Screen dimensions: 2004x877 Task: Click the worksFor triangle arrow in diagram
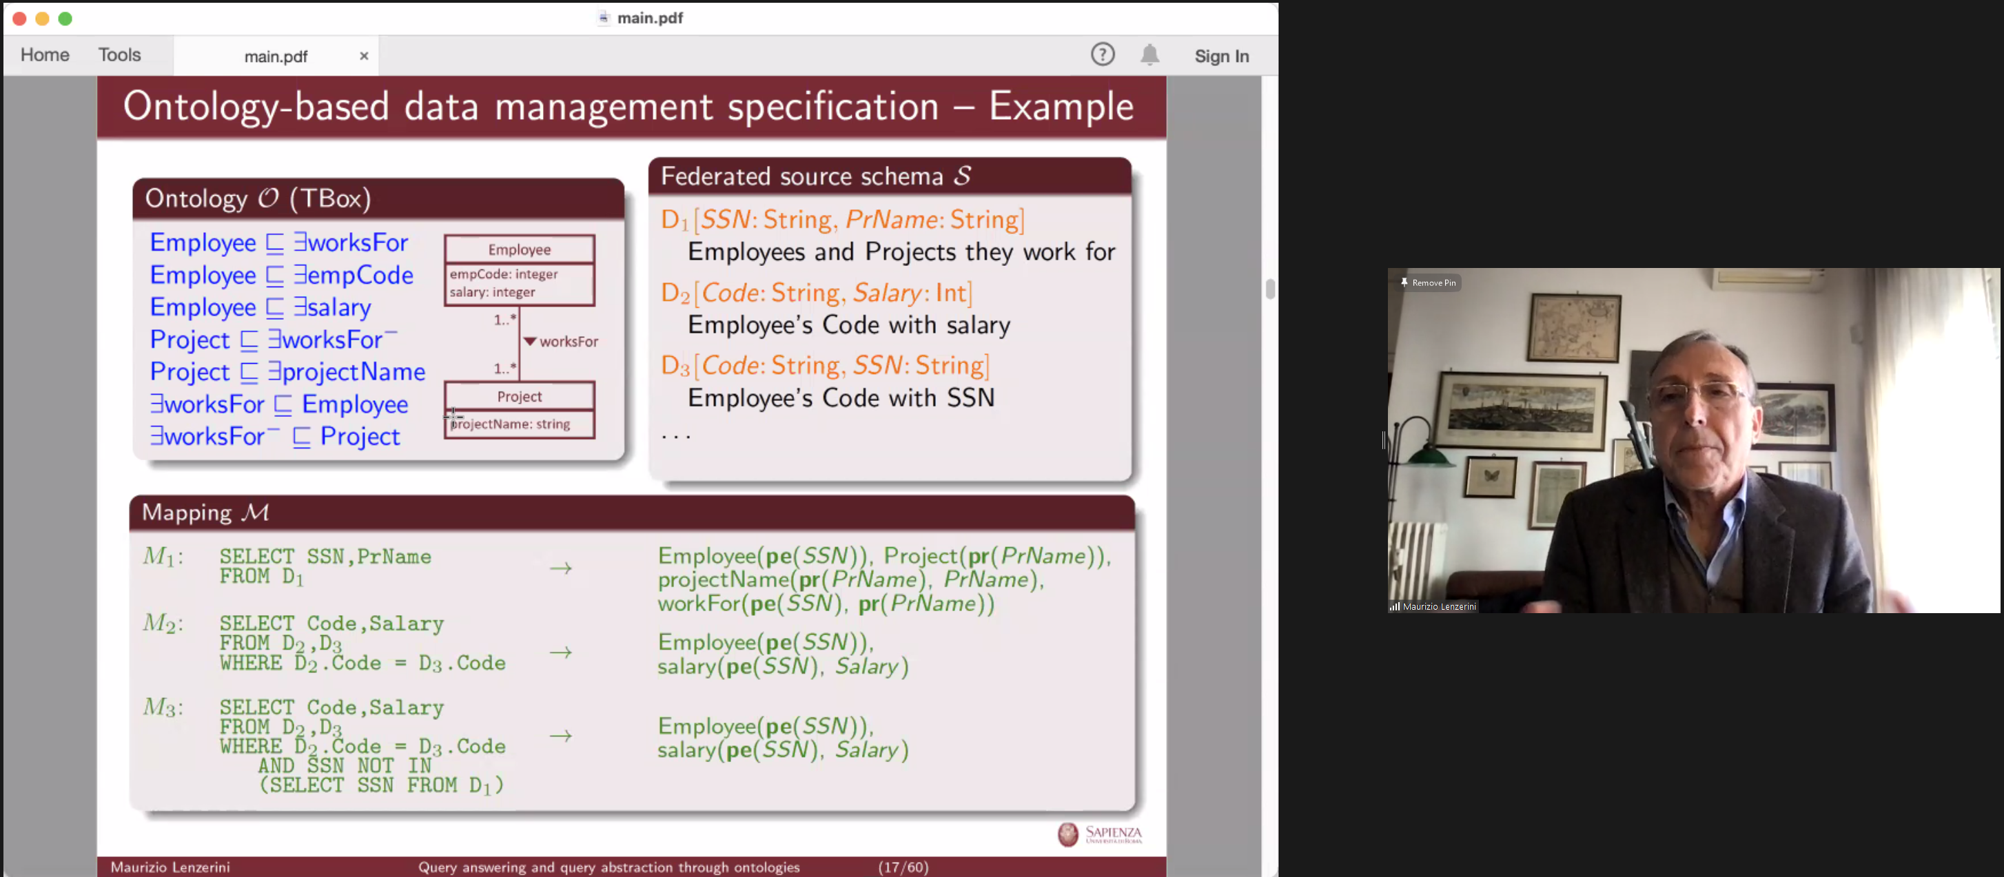530,341
